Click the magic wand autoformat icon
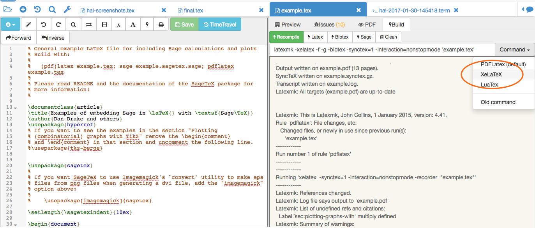 click(28, 25)
